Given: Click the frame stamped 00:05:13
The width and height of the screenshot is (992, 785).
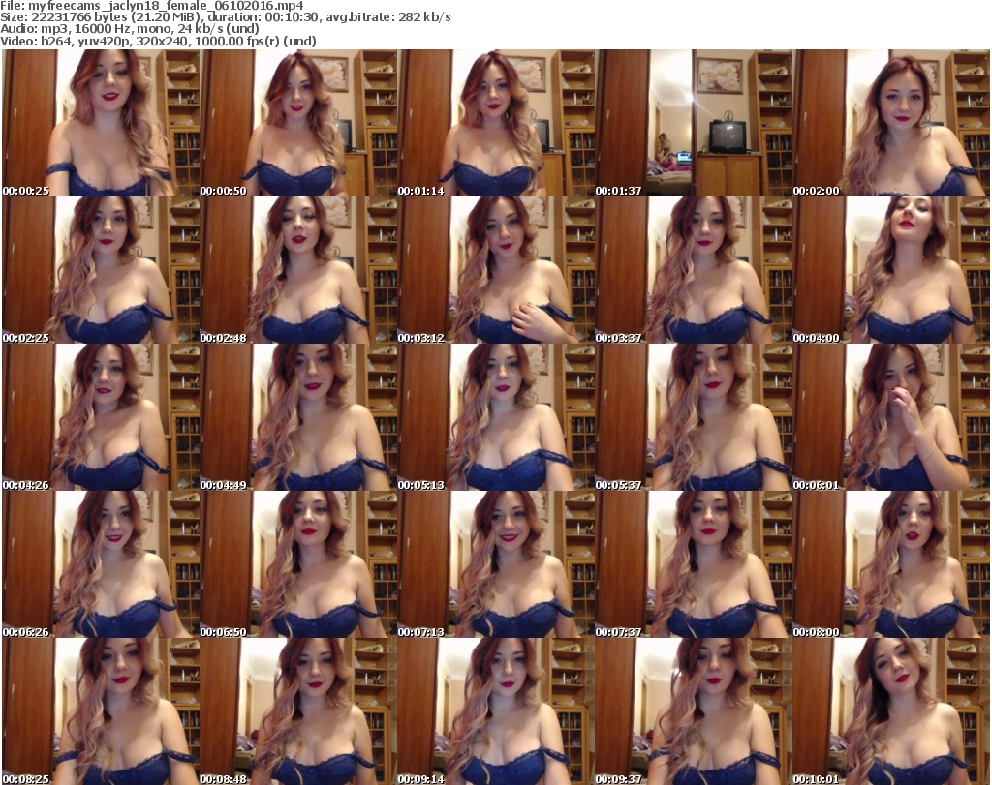Looking at the screenshot, I should (x=495, y=417).
